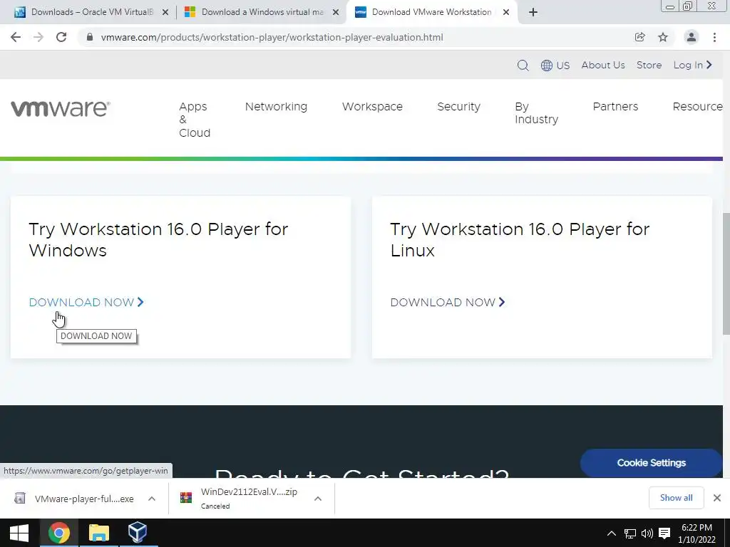Click the Log In link
The image size is (730, 547).
(693, 65)
